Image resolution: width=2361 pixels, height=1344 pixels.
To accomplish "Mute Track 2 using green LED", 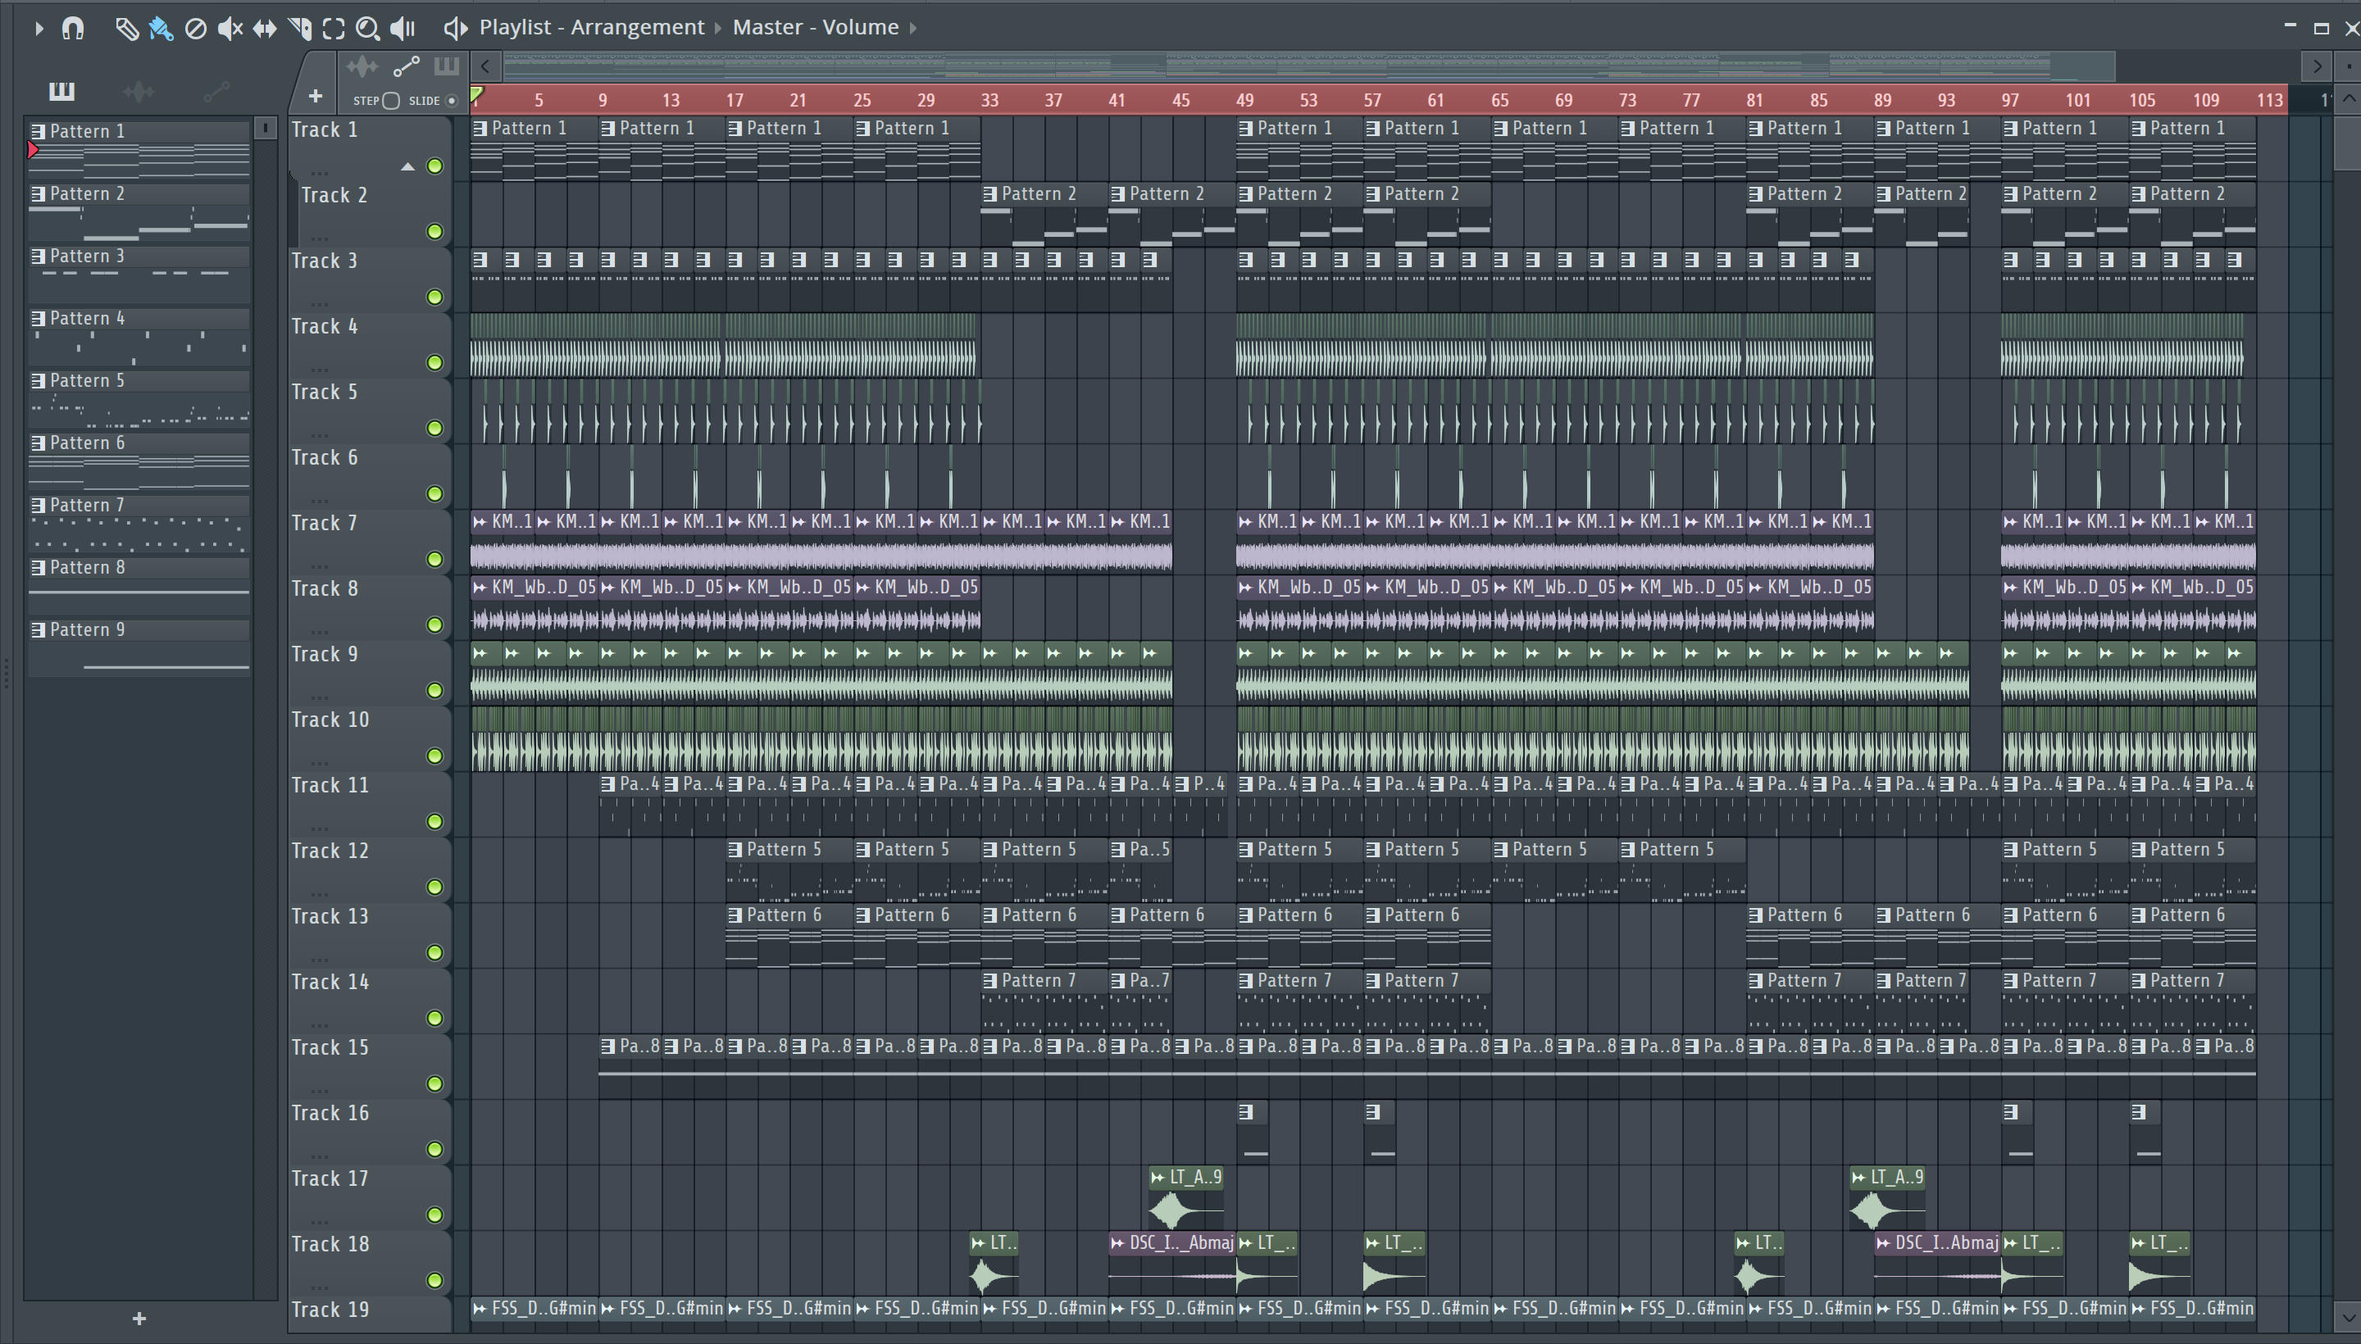I will click(434, 232).
